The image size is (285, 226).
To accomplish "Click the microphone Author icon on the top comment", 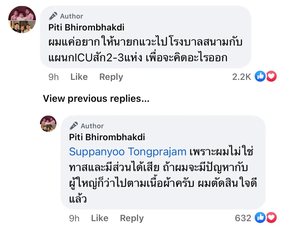I will point(53,16).
